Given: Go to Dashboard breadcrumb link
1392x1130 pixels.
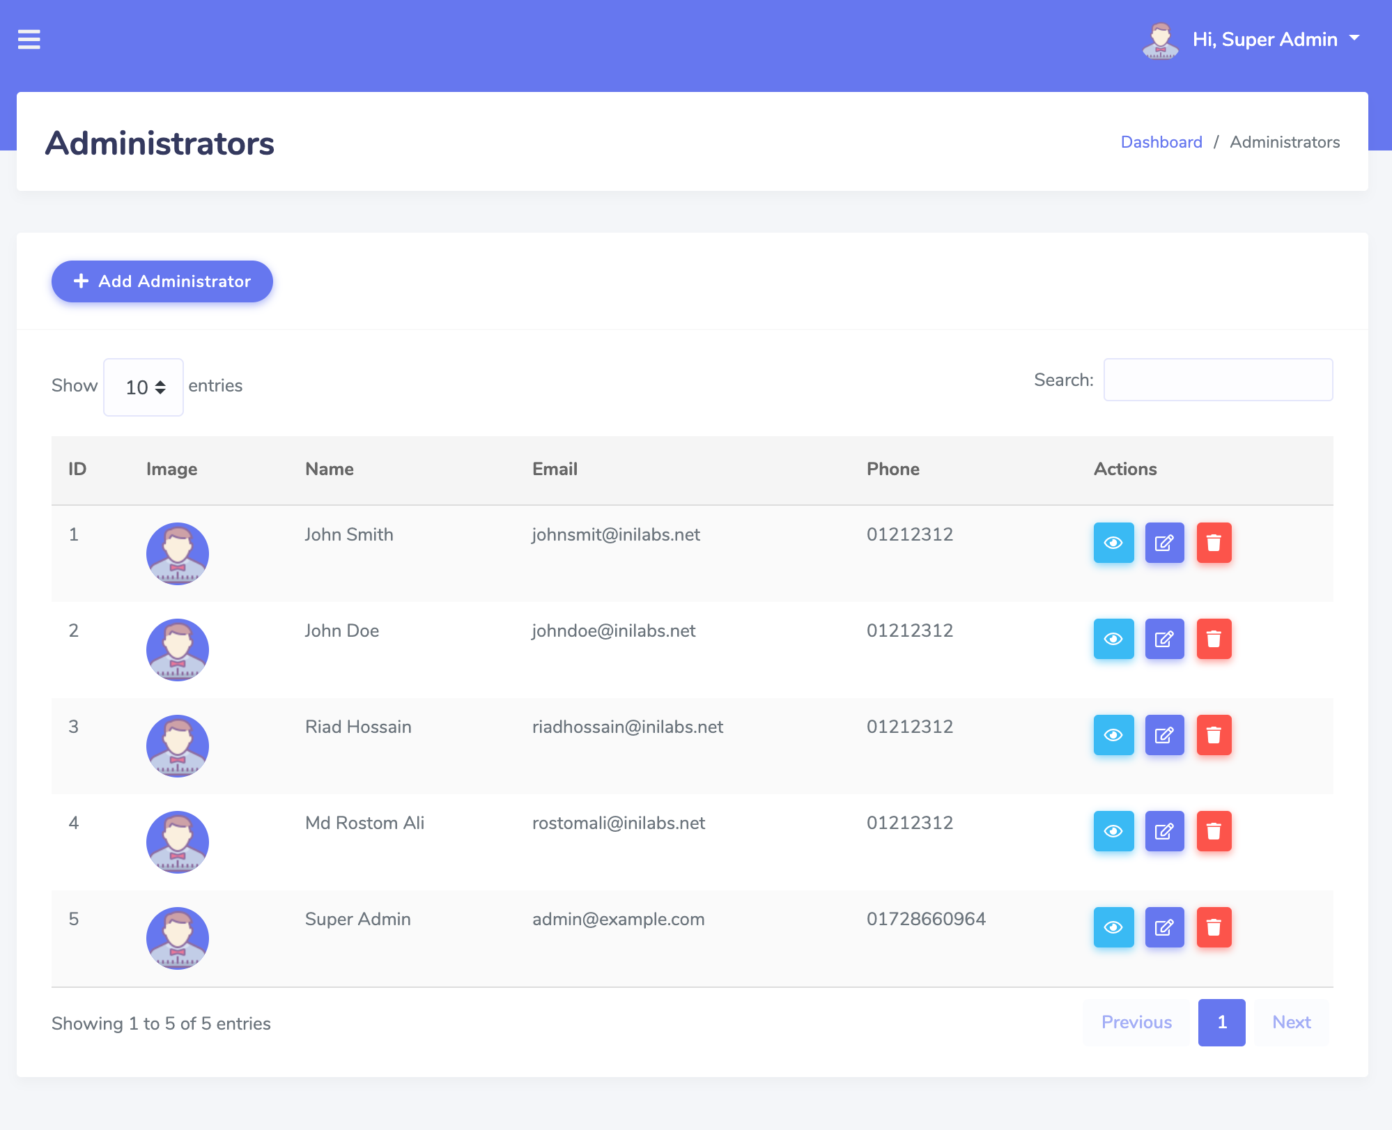Looking at the screenshot, I should tap(1161, 142).
